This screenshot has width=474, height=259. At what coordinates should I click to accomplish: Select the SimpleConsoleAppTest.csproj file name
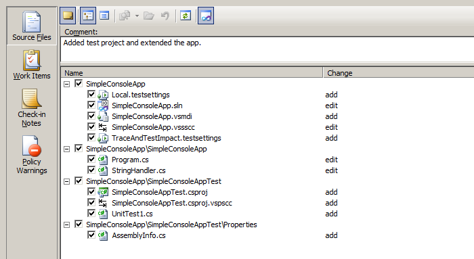[160, 192]
